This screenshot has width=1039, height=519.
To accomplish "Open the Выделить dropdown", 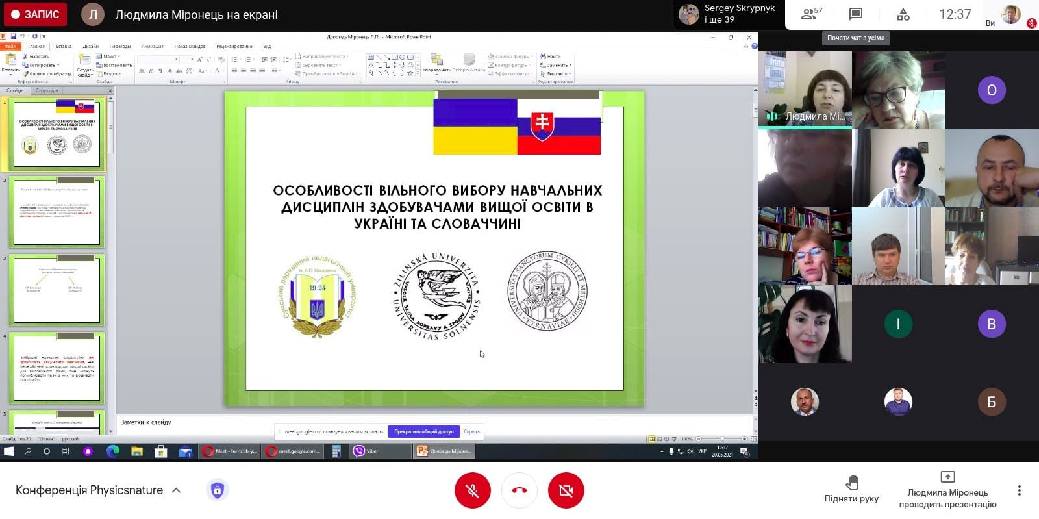I will [x=557, y=73].
